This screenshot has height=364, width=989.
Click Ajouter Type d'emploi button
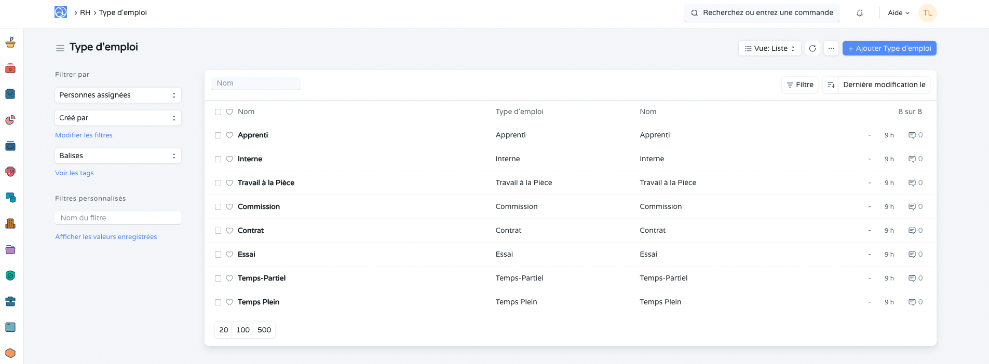click(889, 48)
